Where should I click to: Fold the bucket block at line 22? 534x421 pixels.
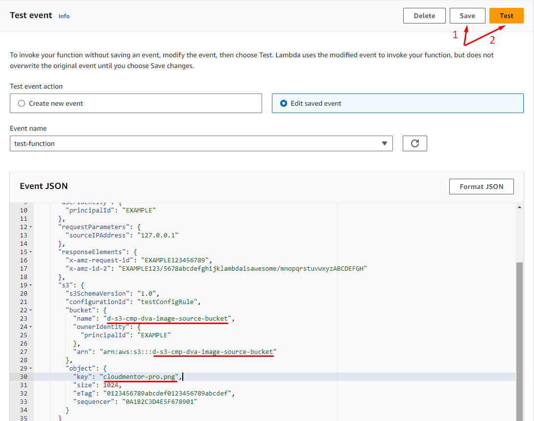31,310
